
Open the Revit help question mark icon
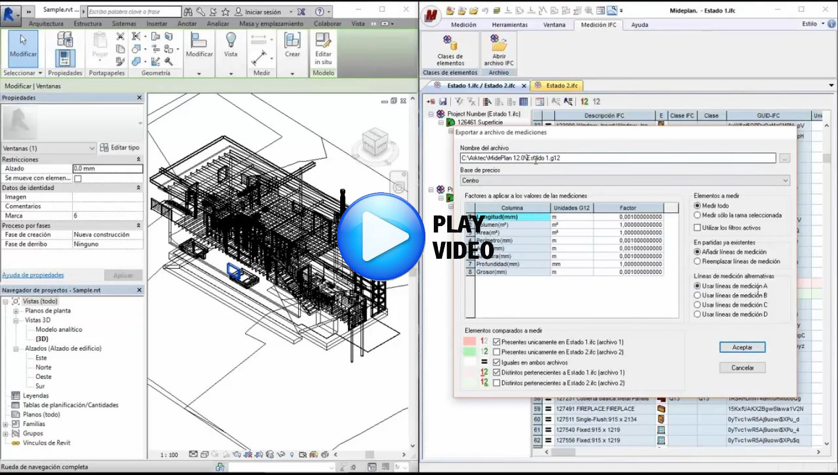[x=319, y=12]
